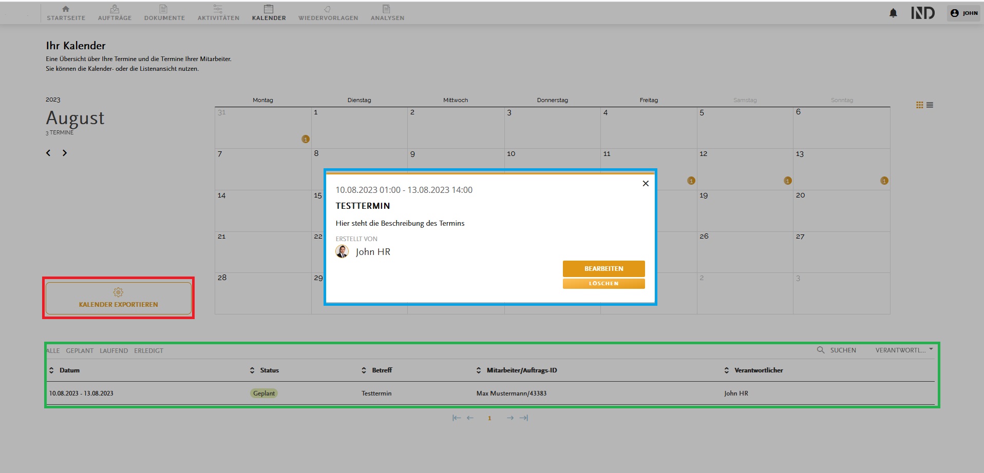984x473 pixels.
Task: Open appointment badge on August 12
Action: click(x=788, y=181)
